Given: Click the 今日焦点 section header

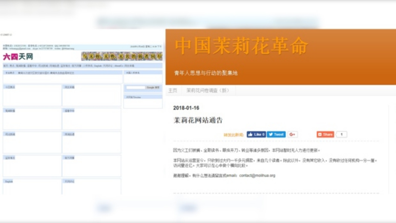Looking at the screenshot, I should (9, 87).
